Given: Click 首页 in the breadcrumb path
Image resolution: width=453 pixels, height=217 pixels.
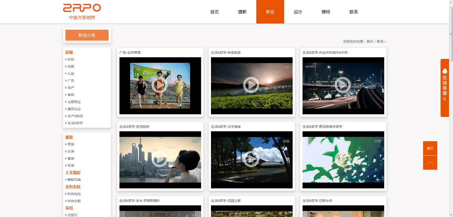Looking at the screenshot, I should [x=370, y=42].
